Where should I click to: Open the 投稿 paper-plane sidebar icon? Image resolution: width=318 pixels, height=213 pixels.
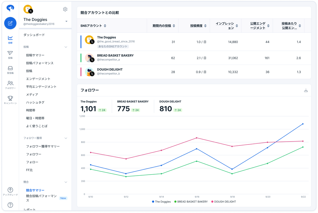(x=10, y=55)
